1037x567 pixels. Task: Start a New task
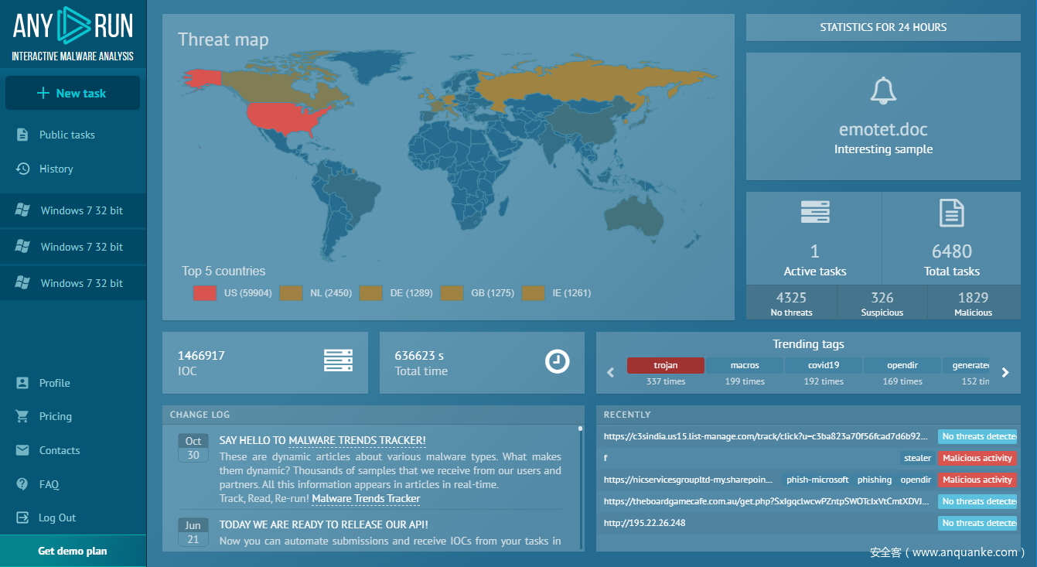pyautogui.click(x=73, y=94)
